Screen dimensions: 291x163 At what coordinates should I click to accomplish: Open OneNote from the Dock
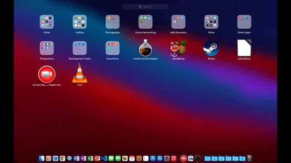tap(83, 158)
